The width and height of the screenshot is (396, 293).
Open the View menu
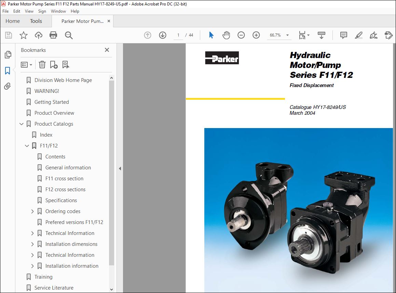tap(29, 11)
